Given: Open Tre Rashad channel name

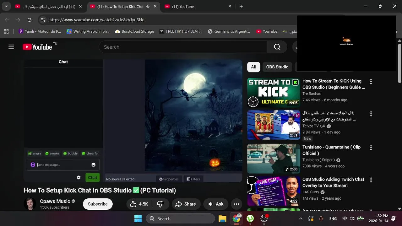Looking at the screenshot, I should (x=312, y=94).
